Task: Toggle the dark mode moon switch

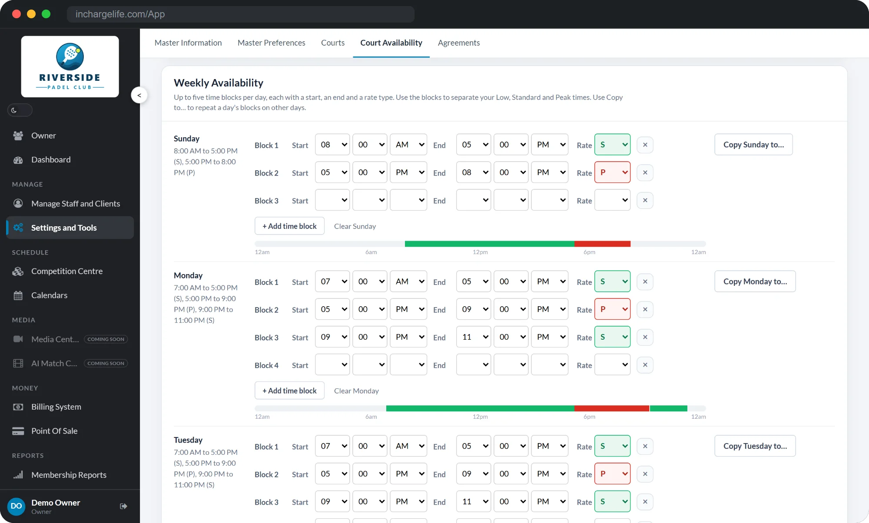Action: point(20,110)
